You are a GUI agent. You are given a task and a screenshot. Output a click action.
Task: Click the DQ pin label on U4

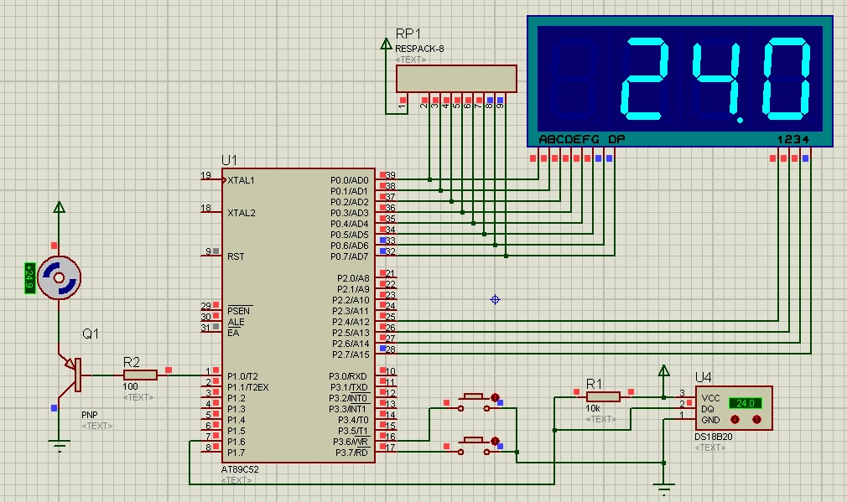click(x=708, y=409)
